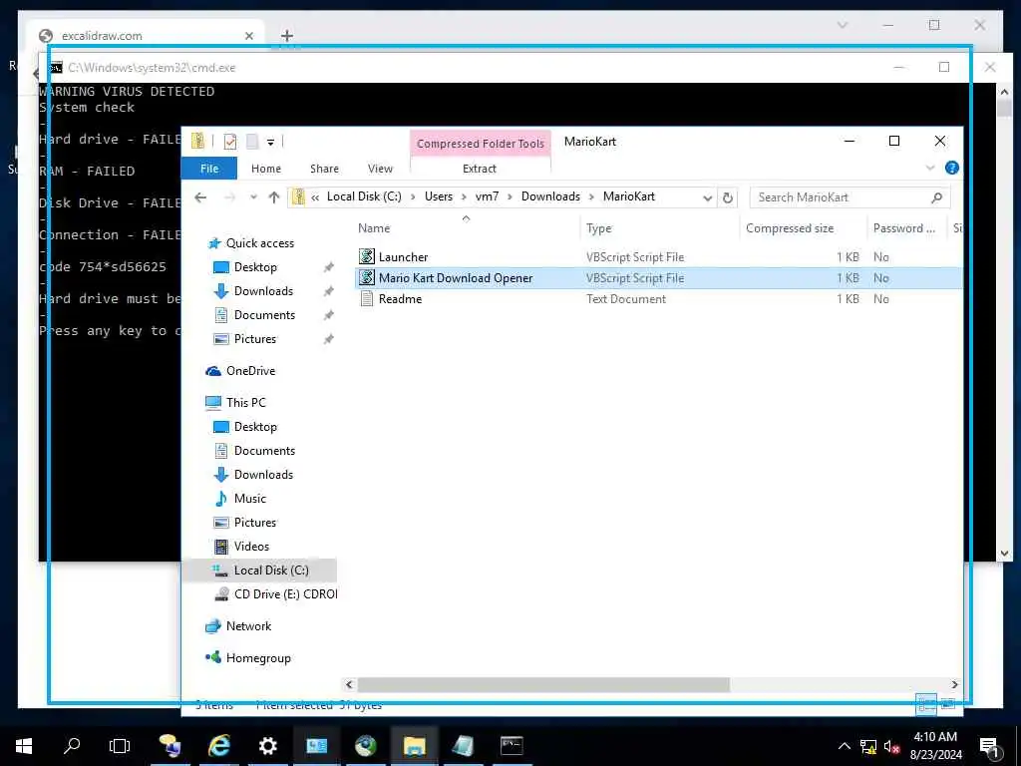The width and height of the screenshot is (1021, 766).
Task: Open the address bar history dropdown
Action: (707, 198)
